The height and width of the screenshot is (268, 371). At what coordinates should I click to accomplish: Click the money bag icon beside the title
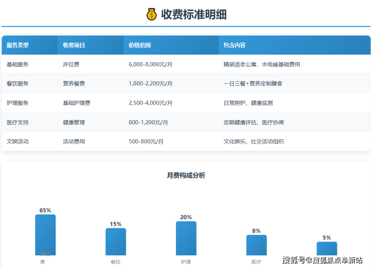point(151,15)
